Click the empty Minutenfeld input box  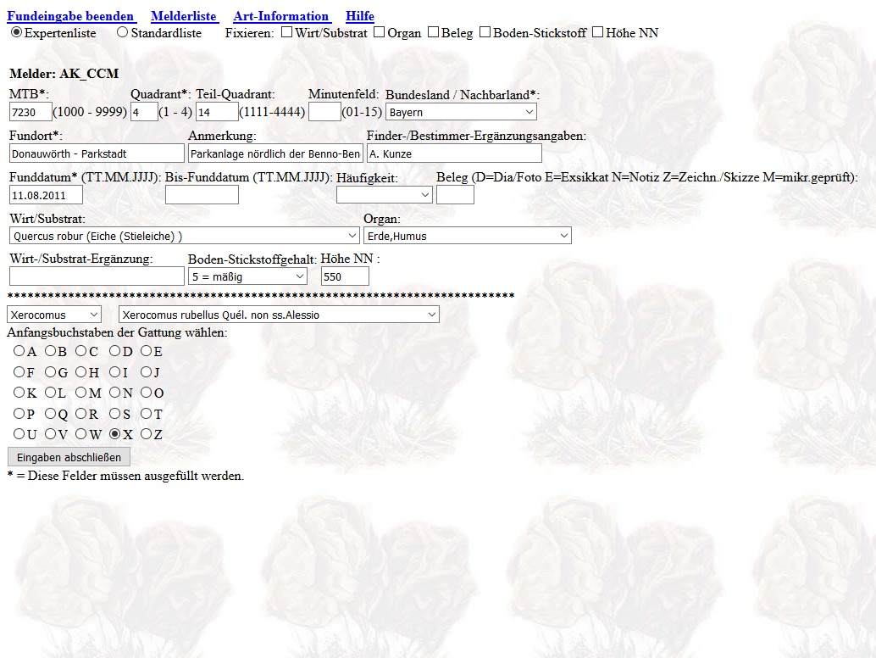pos(324,112)
